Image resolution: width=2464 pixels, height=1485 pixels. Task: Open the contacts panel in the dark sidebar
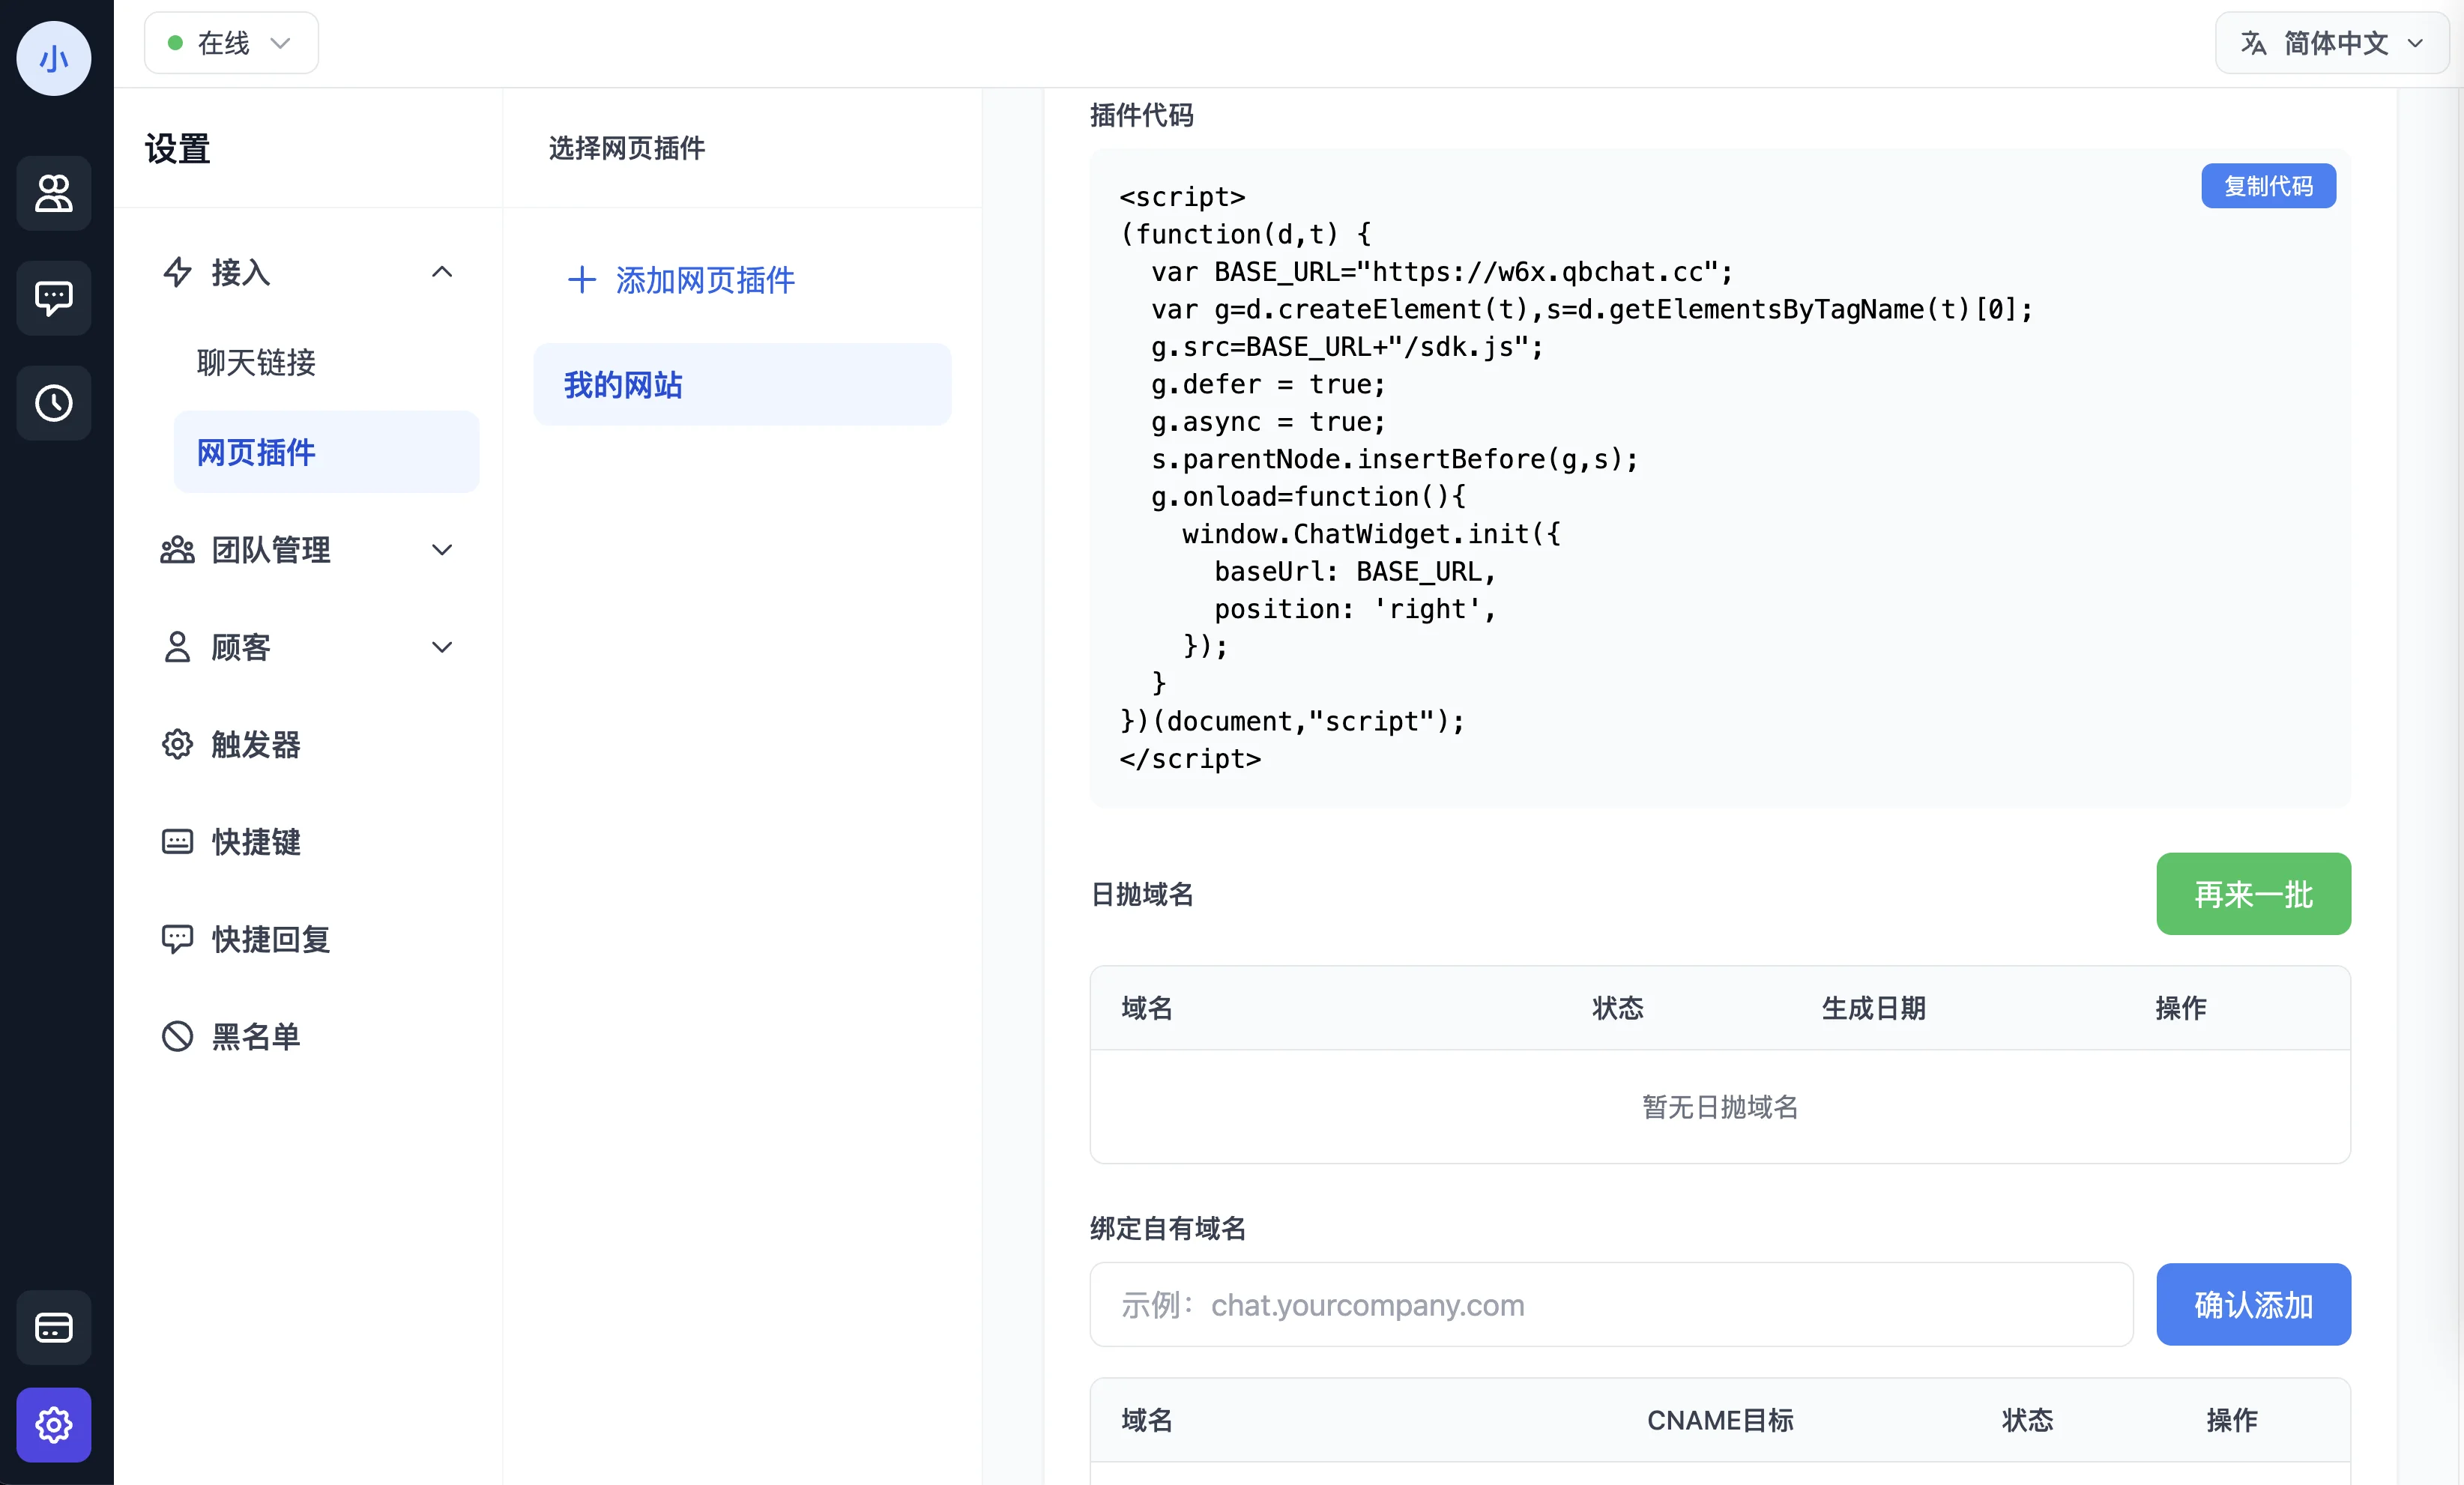[53, 193]
